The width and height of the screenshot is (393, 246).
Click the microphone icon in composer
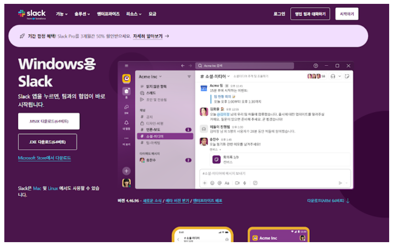[x=245, y=183]
